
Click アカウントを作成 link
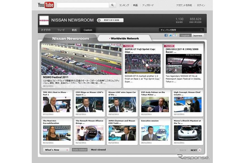(184, 5)
